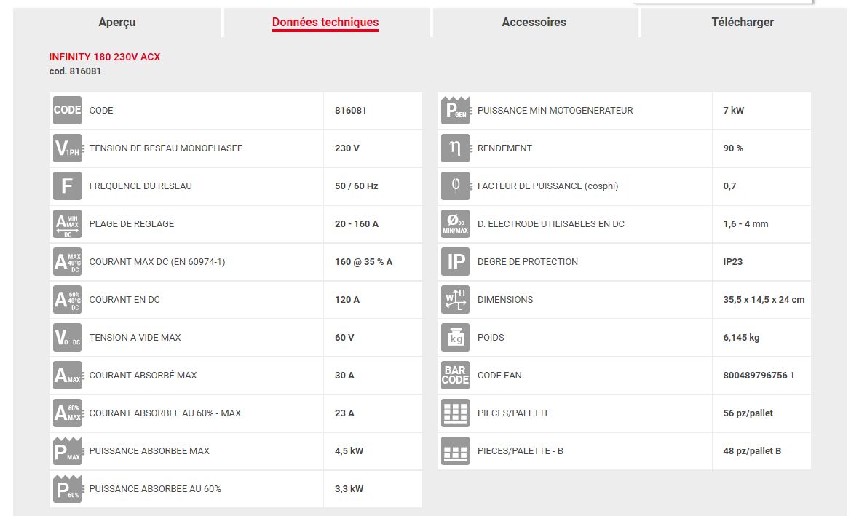Click the INFINITY 180 230V ACX title
The height and width of the screenshot is (516, 851).
105,57
